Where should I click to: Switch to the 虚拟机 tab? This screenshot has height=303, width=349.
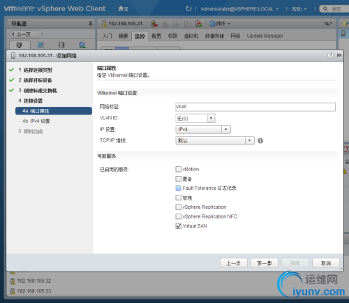pos(191,36)
